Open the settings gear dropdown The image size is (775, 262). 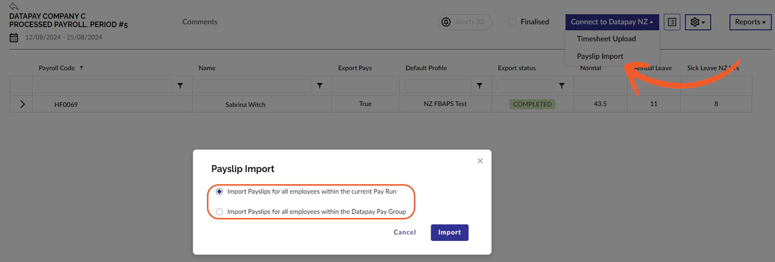click(x=698, y=22)
